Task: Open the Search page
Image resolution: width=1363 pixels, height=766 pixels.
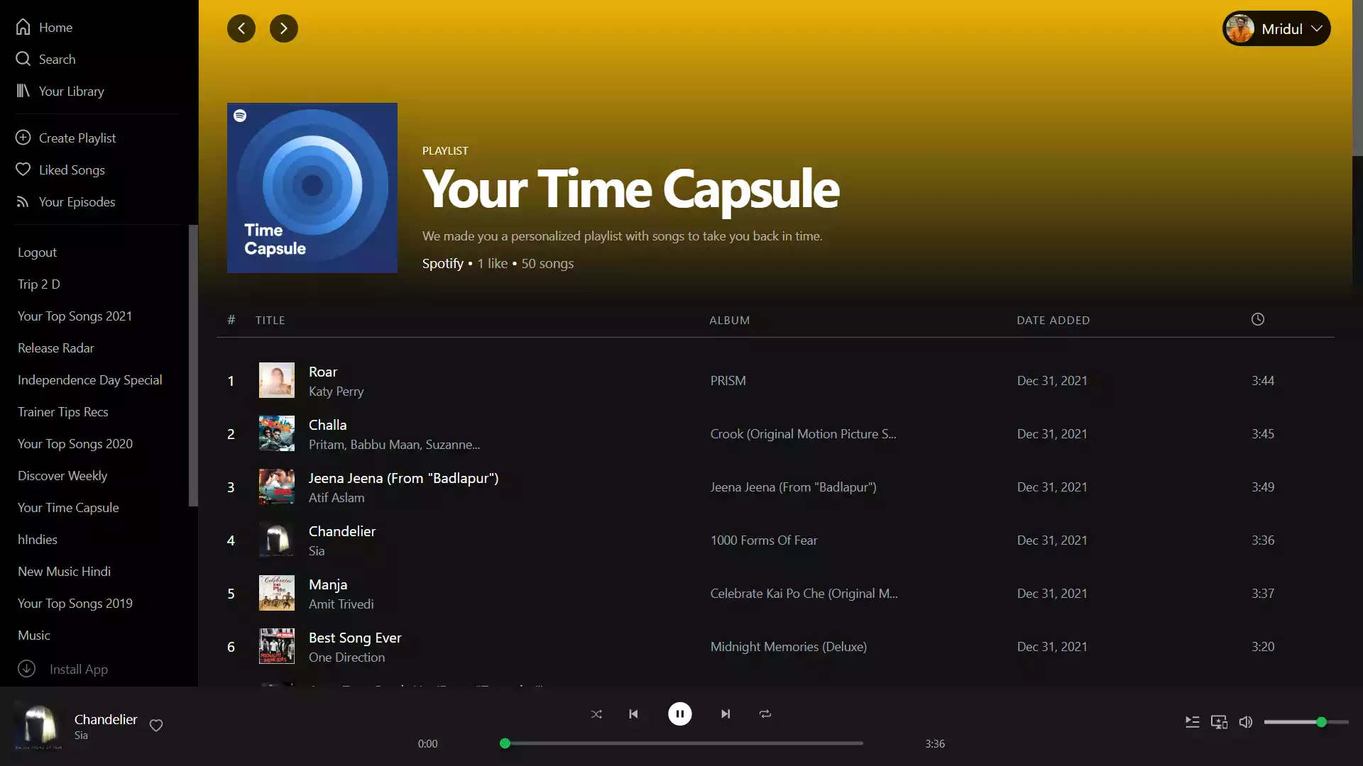Action: pyautogui.click(x=57, y=59)
